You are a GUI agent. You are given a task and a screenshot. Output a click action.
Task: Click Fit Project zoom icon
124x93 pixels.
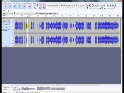[x=116, y=5]
